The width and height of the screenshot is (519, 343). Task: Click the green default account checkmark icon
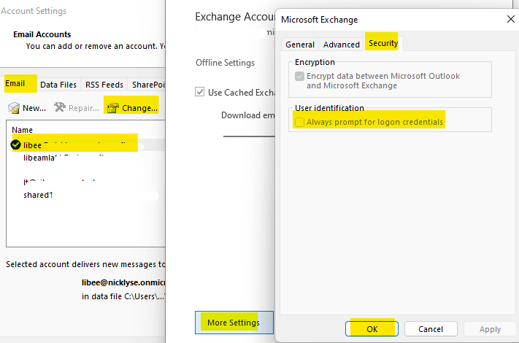pyautogui.click(x=16, y=144)
